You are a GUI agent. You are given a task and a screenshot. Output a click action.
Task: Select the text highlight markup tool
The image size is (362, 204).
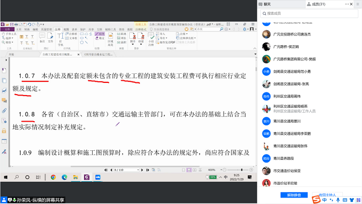pyautogui.click(x=21, y=37)
